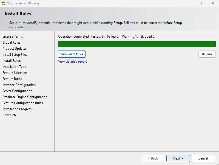Select the bold Install Rules step
The image size is (219, 165).
[12, 61]
